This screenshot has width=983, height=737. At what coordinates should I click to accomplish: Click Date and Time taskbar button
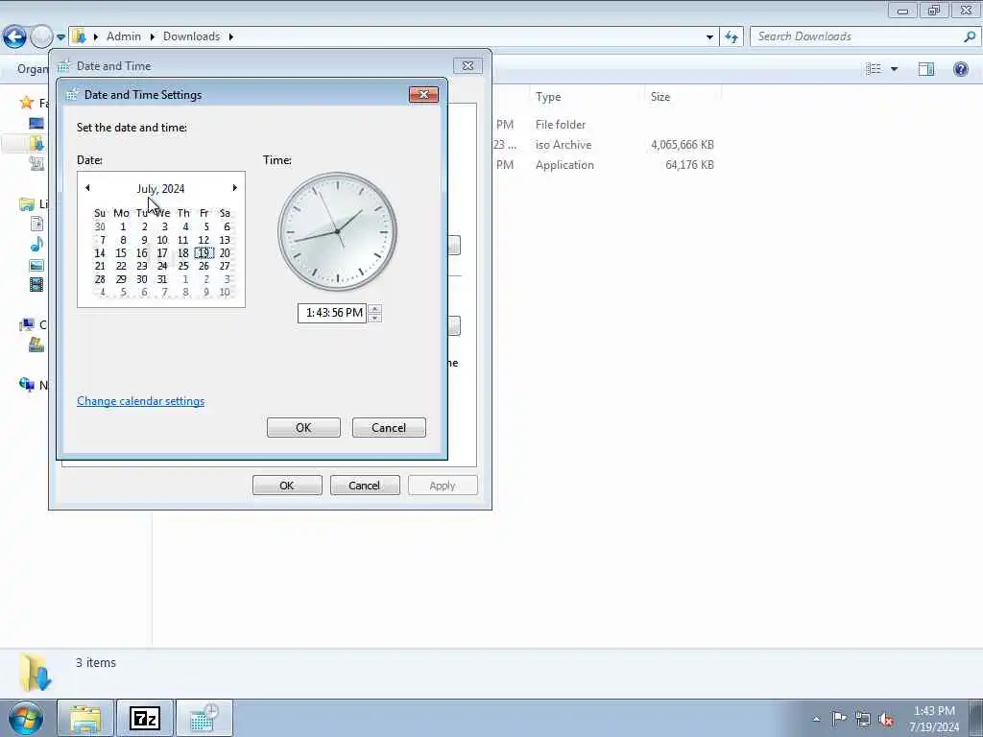204,718
